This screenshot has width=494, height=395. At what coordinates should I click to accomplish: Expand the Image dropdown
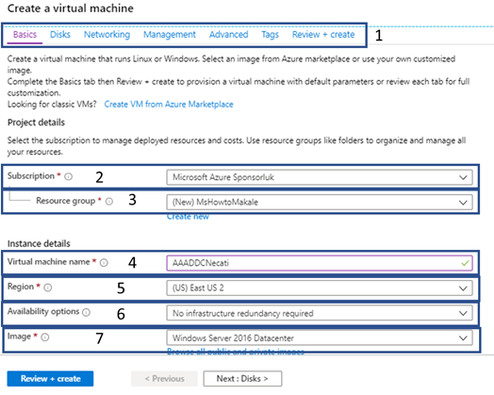pos(320,338)
